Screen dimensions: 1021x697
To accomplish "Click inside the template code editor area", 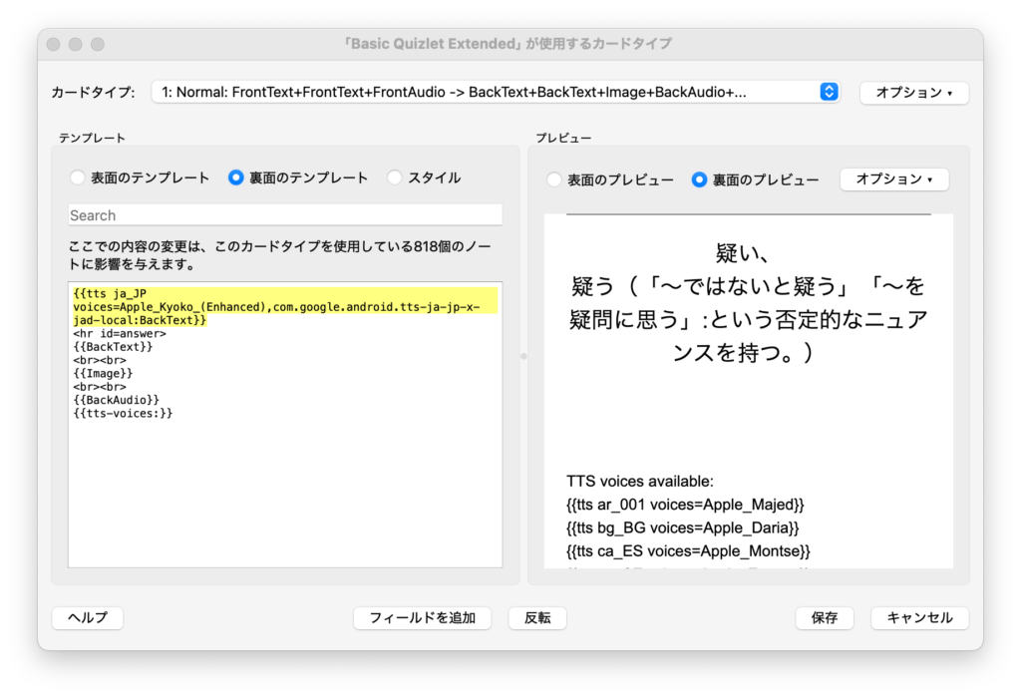I will coord(285,489).
